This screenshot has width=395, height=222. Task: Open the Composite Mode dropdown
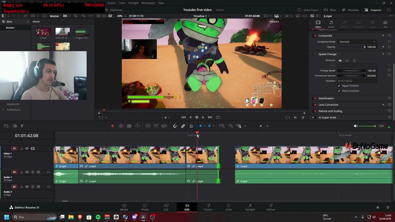pos(357,42)
